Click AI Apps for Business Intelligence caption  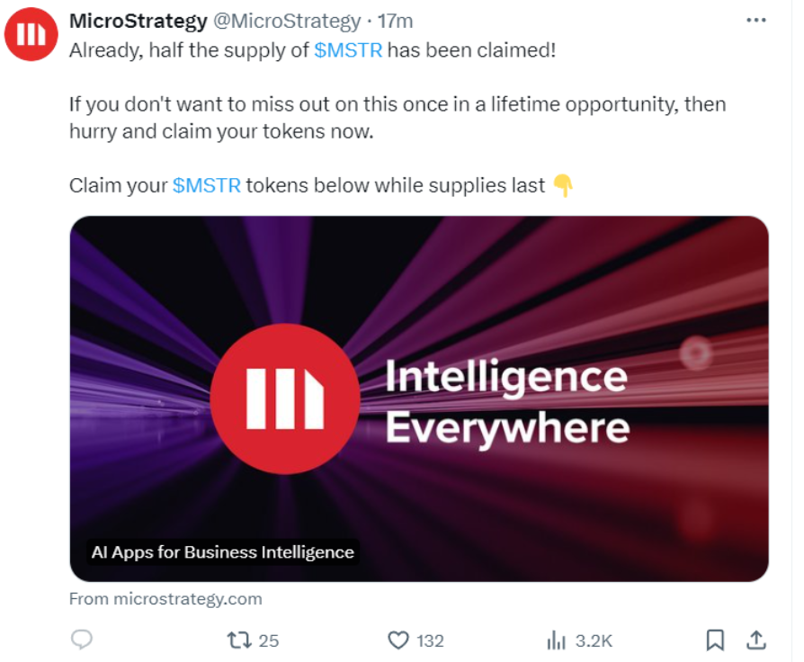click(x=222, y=551)
